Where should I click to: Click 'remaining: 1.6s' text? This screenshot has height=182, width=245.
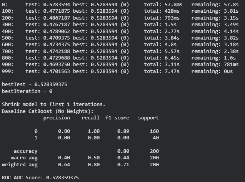tap(213, 58)
